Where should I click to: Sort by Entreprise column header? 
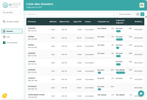(x=32, y=22)
